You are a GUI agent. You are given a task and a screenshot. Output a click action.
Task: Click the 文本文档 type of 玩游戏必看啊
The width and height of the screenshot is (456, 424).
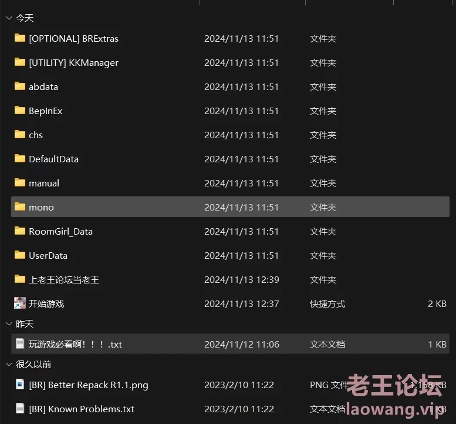coord(327,345)
